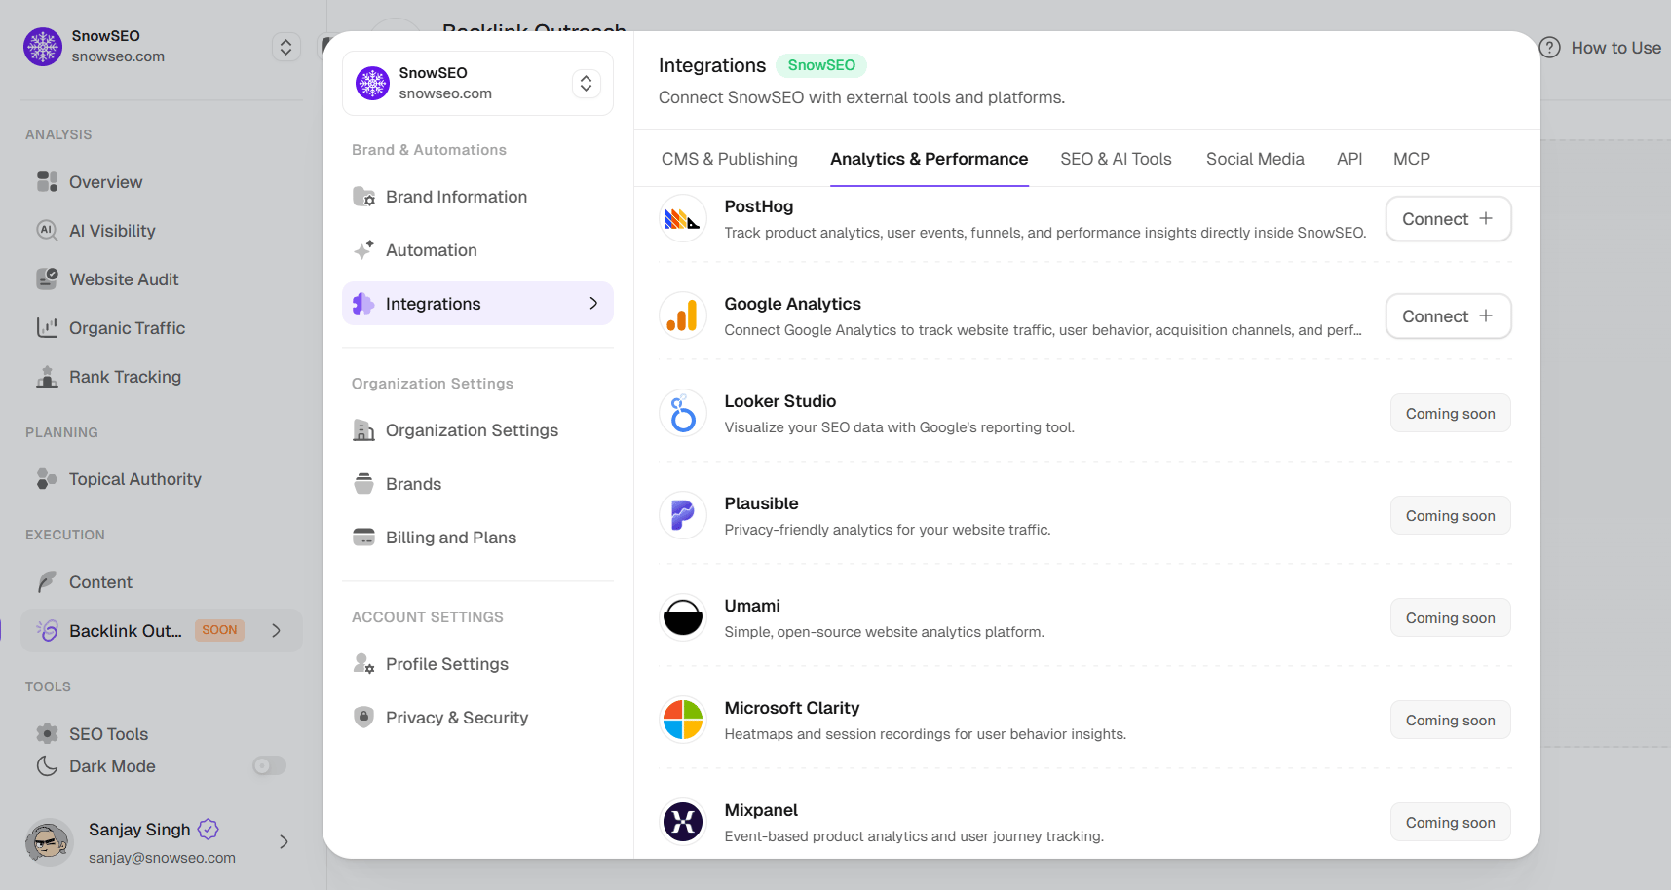Click the PostHog logo icon
The height and width of the screenshot is (890, 1671).
[x=683, y=219]
